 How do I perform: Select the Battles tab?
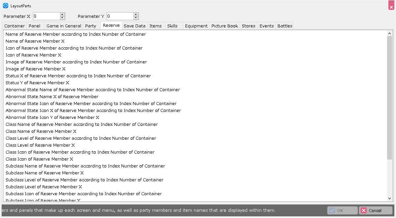coord(285,26)
